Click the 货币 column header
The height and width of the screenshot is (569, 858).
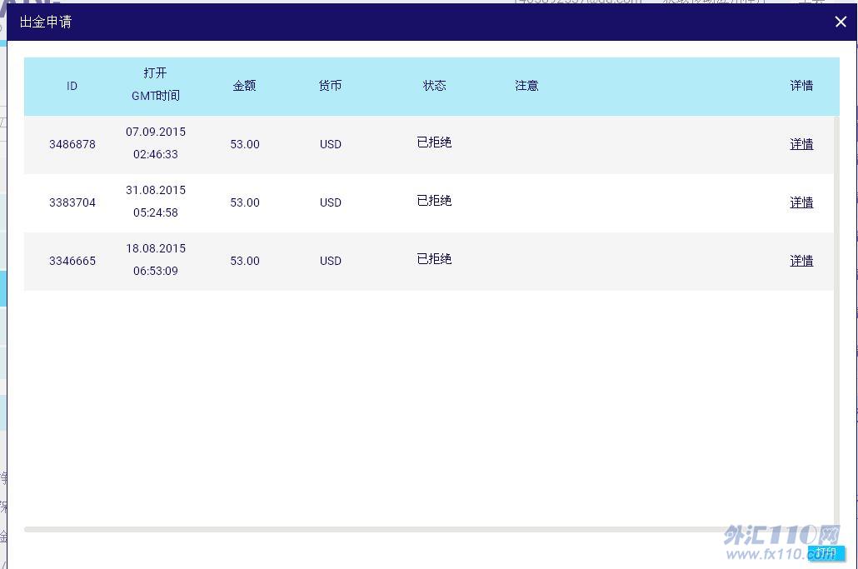(330, 86)
